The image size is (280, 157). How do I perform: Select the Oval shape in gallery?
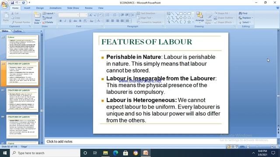click(x=185, y=14)
